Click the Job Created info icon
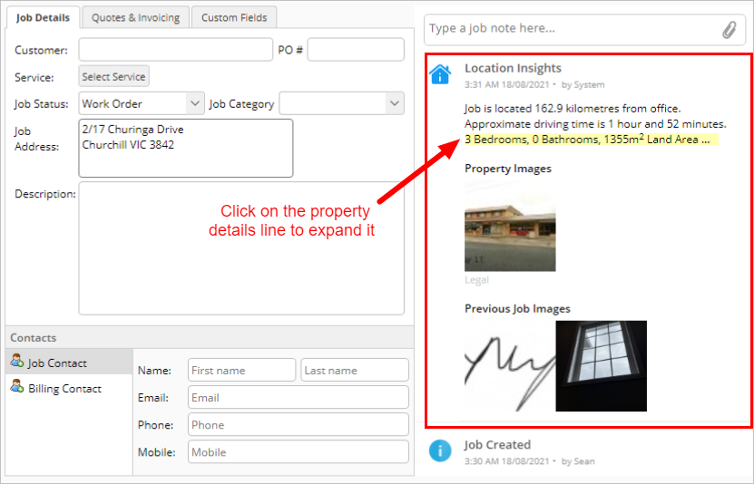Viewport: 754px width, 484px height. [x=440, y=450]
